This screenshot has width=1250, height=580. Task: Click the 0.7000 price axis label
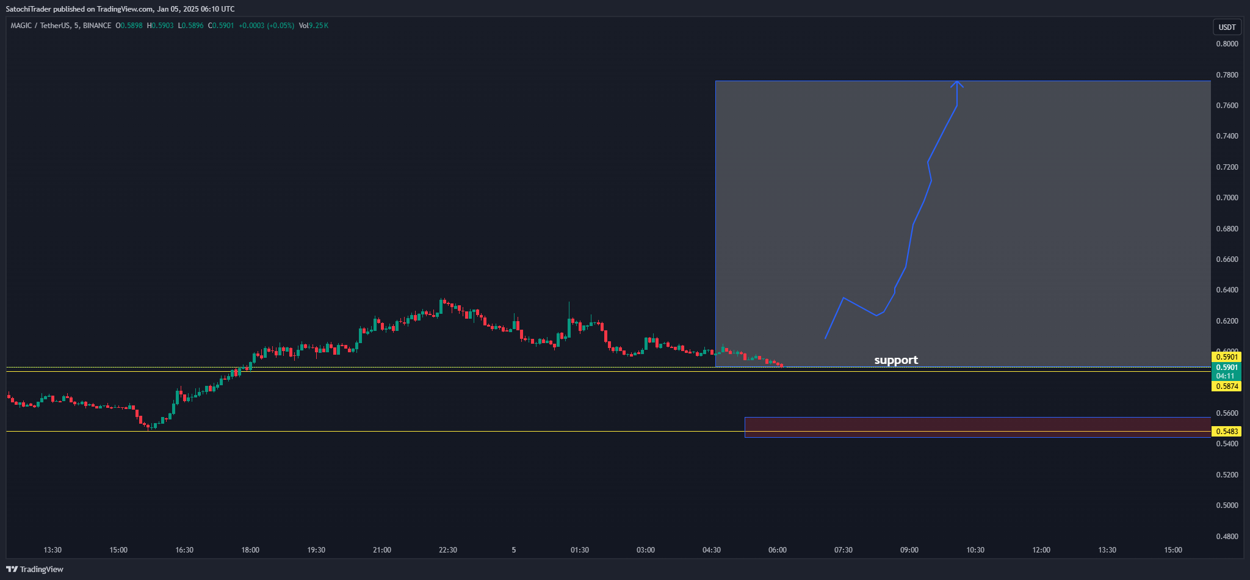(1227, 198)
